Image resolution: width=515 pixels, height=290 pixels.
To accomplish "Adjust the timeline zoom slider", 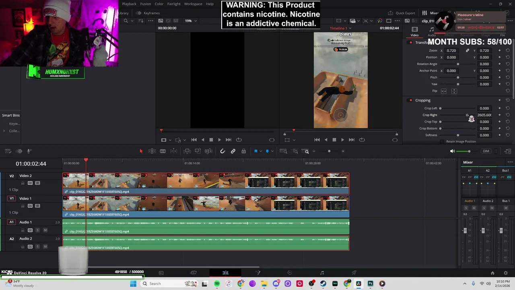I will click(329, 151).
